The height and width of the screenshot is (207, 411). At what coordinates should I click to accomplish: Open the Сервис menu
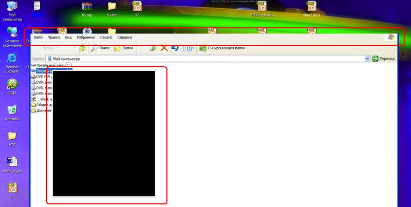click(x=106, y=37)
